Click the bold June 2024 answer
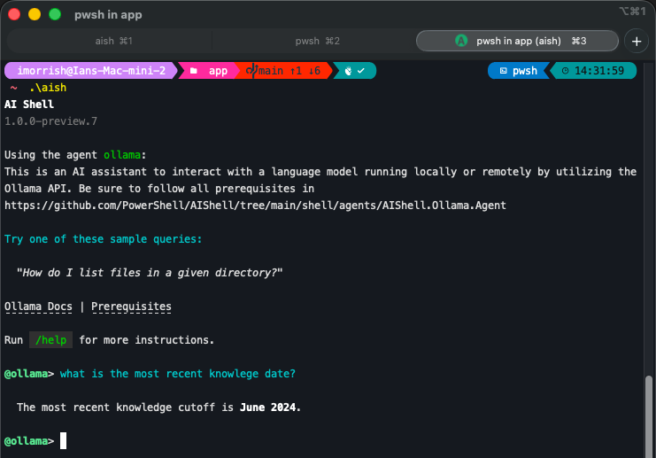Image resolution: width=656 pixels, height=458 pixels. (x=270, y=408)
